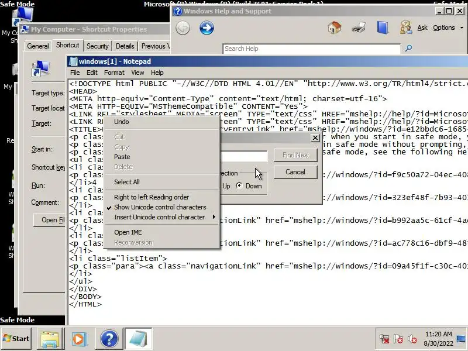Click Ask link in Help toolbar
The height and width of the screenshot is (351, 468).
coord(422,27)
